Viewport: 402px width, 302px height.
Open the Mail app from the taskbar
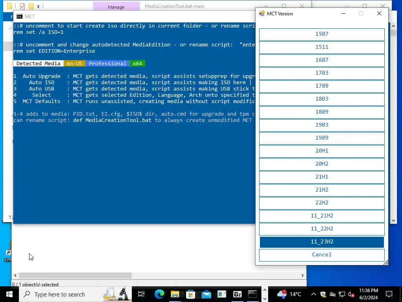[206, 294]
